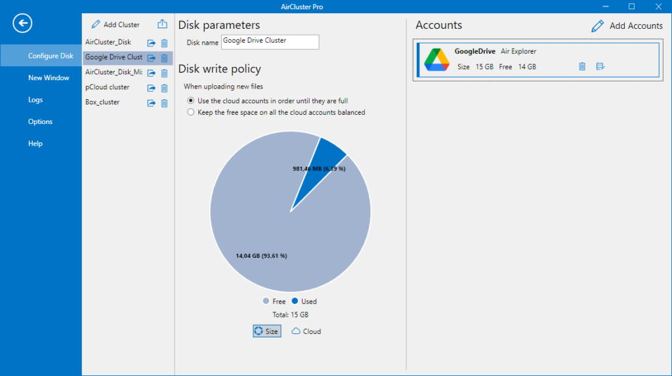Screen dimensions: 672x376
Task: Click the arrow icon on the Box_cluster row
Action: point(152,103)
